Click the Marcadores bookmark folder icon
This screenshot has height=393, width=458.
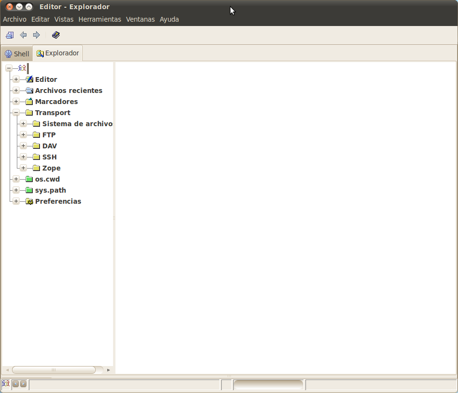pyautogui.click(x=29, y=102)
